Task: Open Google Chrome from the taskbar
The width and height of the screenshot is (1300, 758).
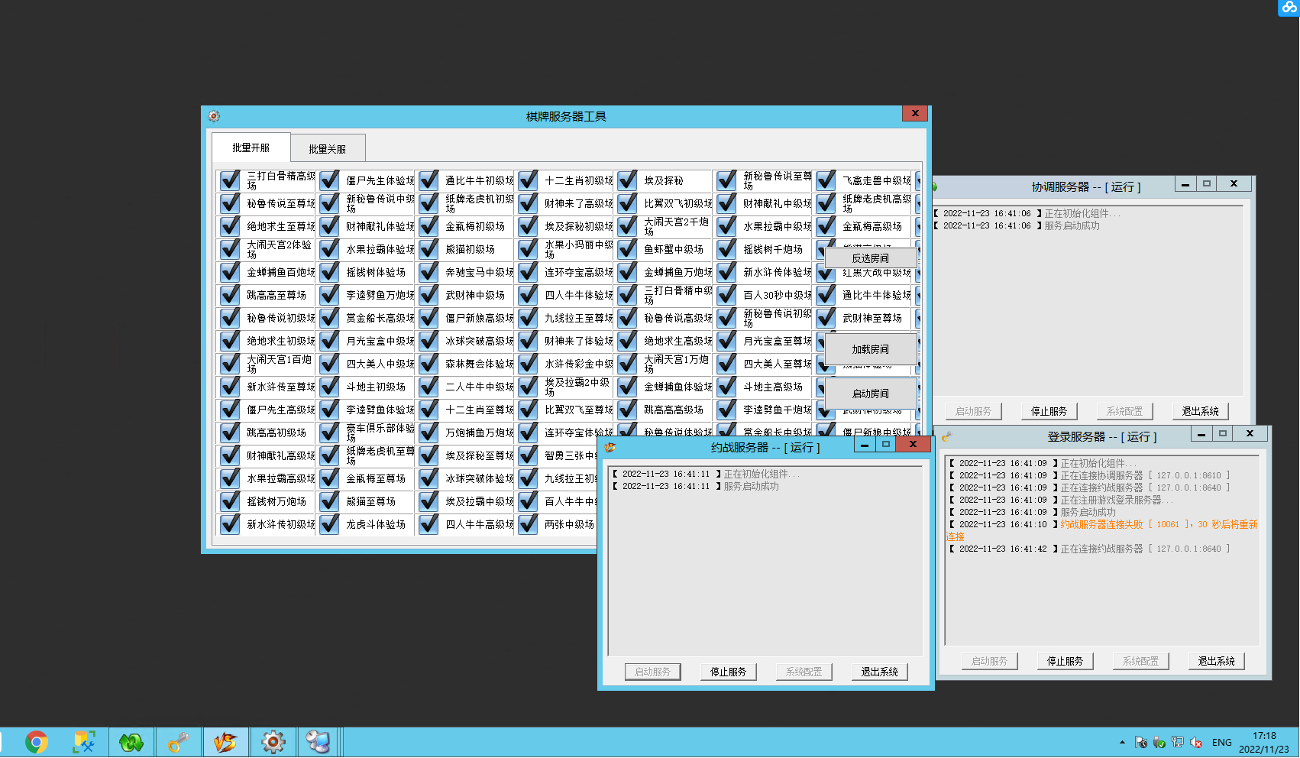Action: coord(36,742)
